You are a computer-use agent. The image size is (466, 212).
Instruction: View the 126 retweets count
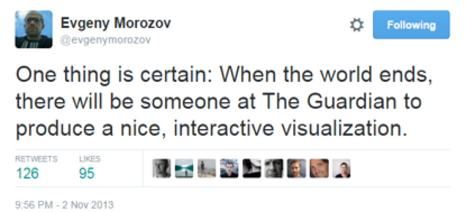pos(27,174)
